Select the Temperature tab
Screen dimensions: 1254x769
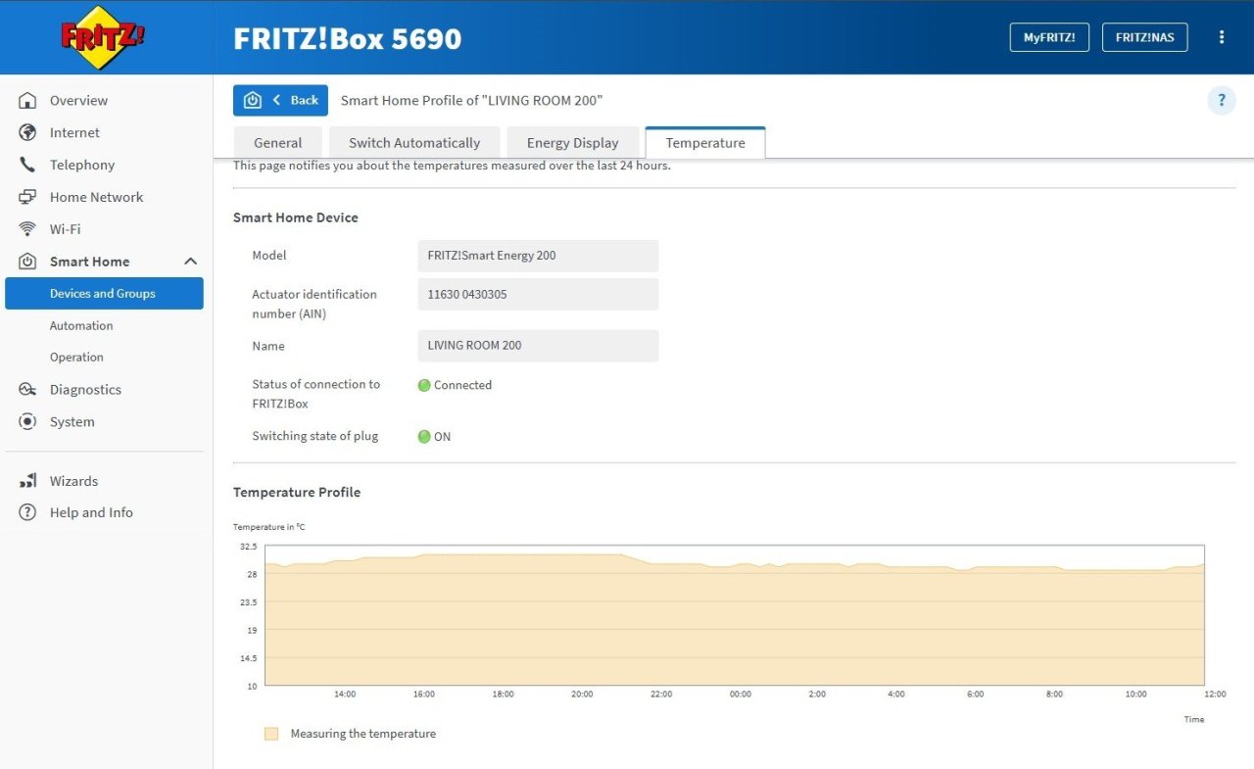click(705, 143)
